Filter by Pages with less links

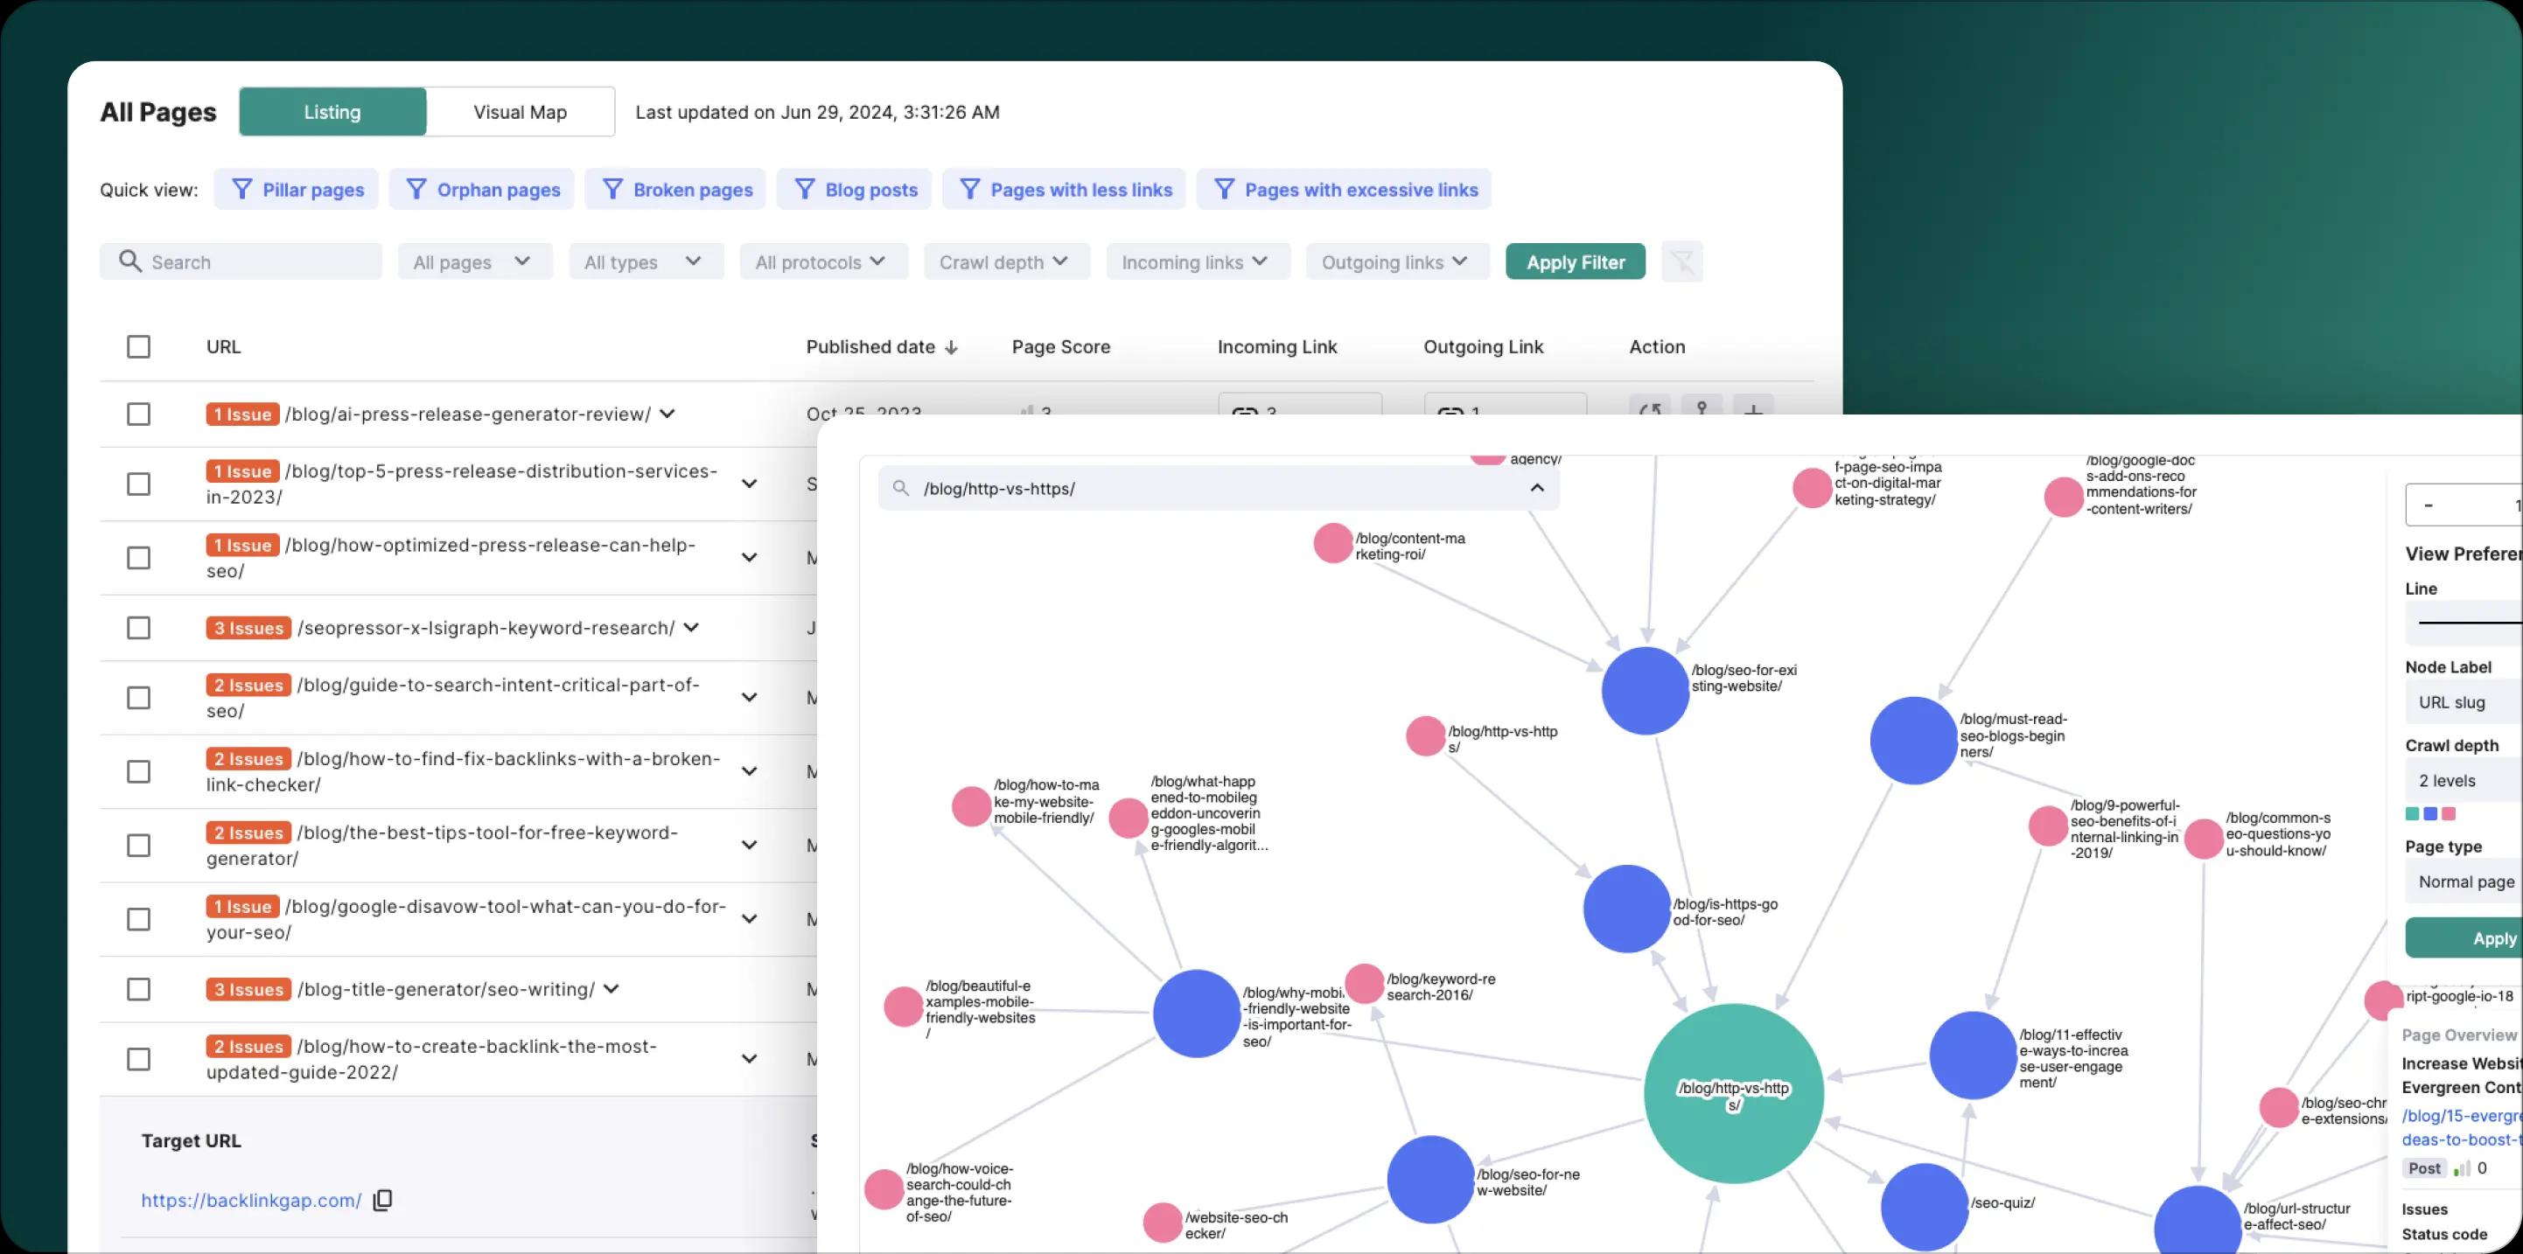pyautogui.click(x=1065, y=189)
